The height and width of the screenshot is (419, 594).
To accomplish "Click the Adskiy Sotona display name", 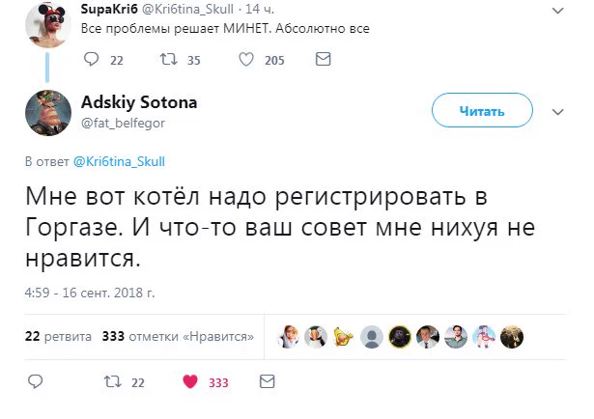I will coord(139,102).
